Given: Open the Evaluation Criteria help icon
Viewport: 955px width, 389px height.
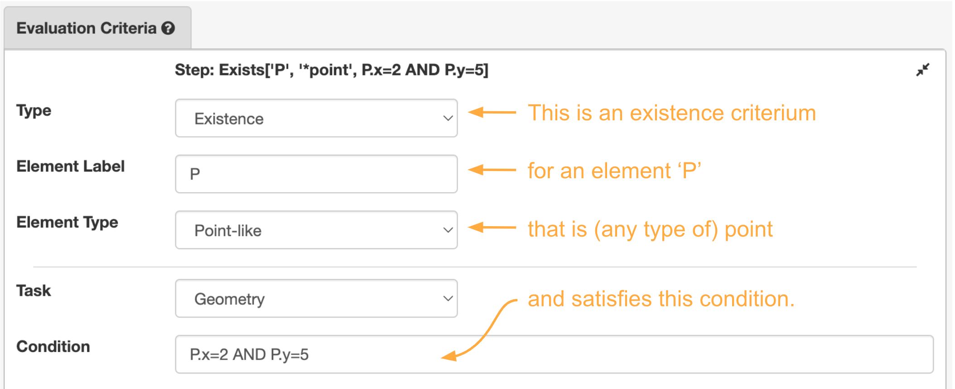Looking at the screenshot, I should tap(168, 28).
